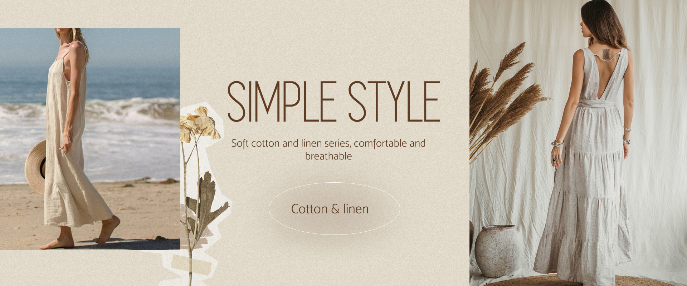687x286 pixels.
Task: Click the word breathable under the heading
Action: [328, 156]
